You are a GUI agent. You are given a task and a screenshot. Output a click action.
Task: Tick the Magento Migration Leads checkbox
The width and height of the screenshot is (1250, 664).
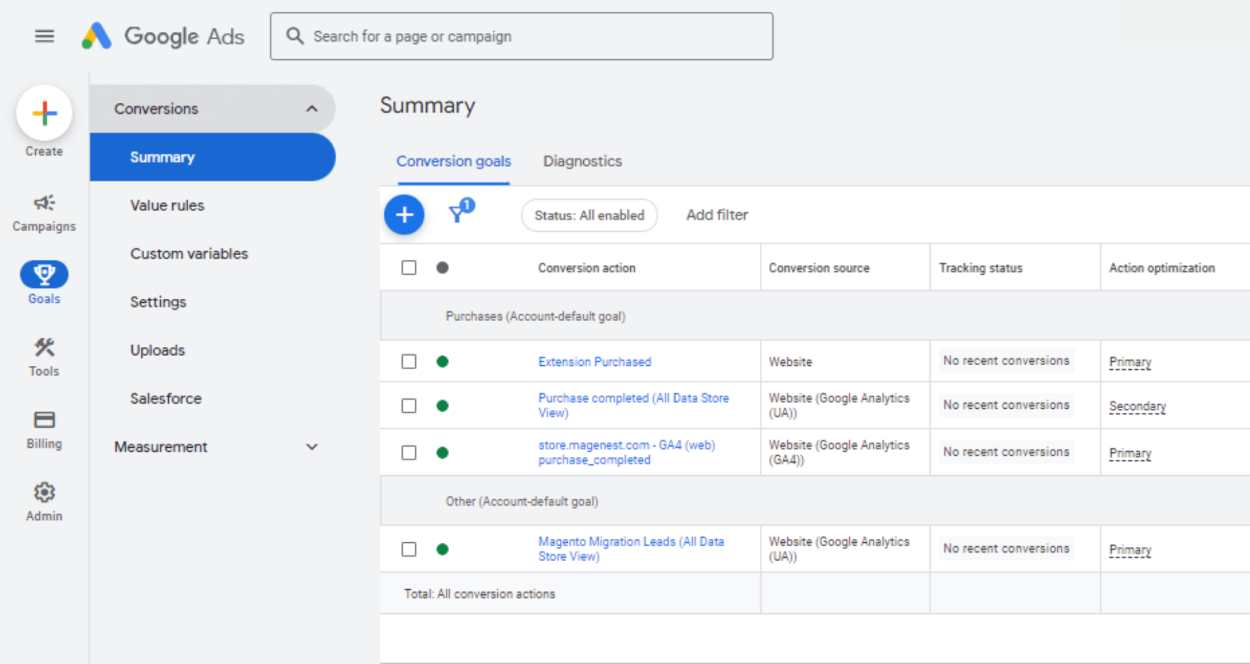point(409,549)
